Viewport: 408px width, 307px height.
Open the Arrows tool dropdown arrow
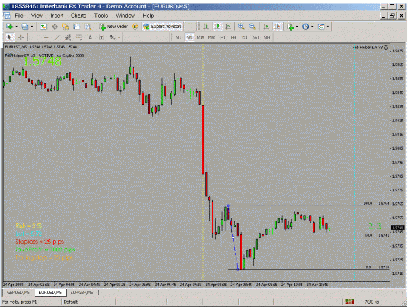click(x=119, y=37)
